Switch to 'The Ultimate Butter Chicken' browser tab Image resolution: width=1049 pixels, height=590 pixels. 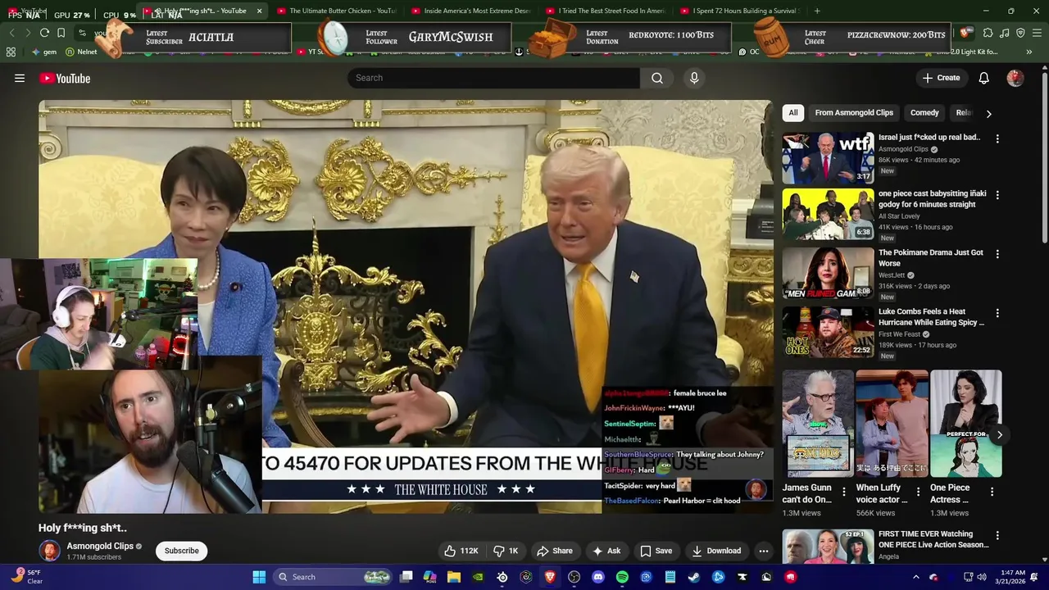pos(336,11)
